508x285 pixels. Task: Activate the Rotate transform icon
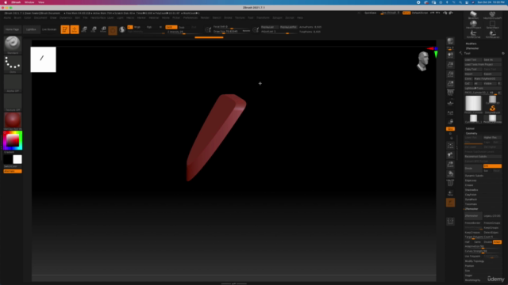[103, 29]
